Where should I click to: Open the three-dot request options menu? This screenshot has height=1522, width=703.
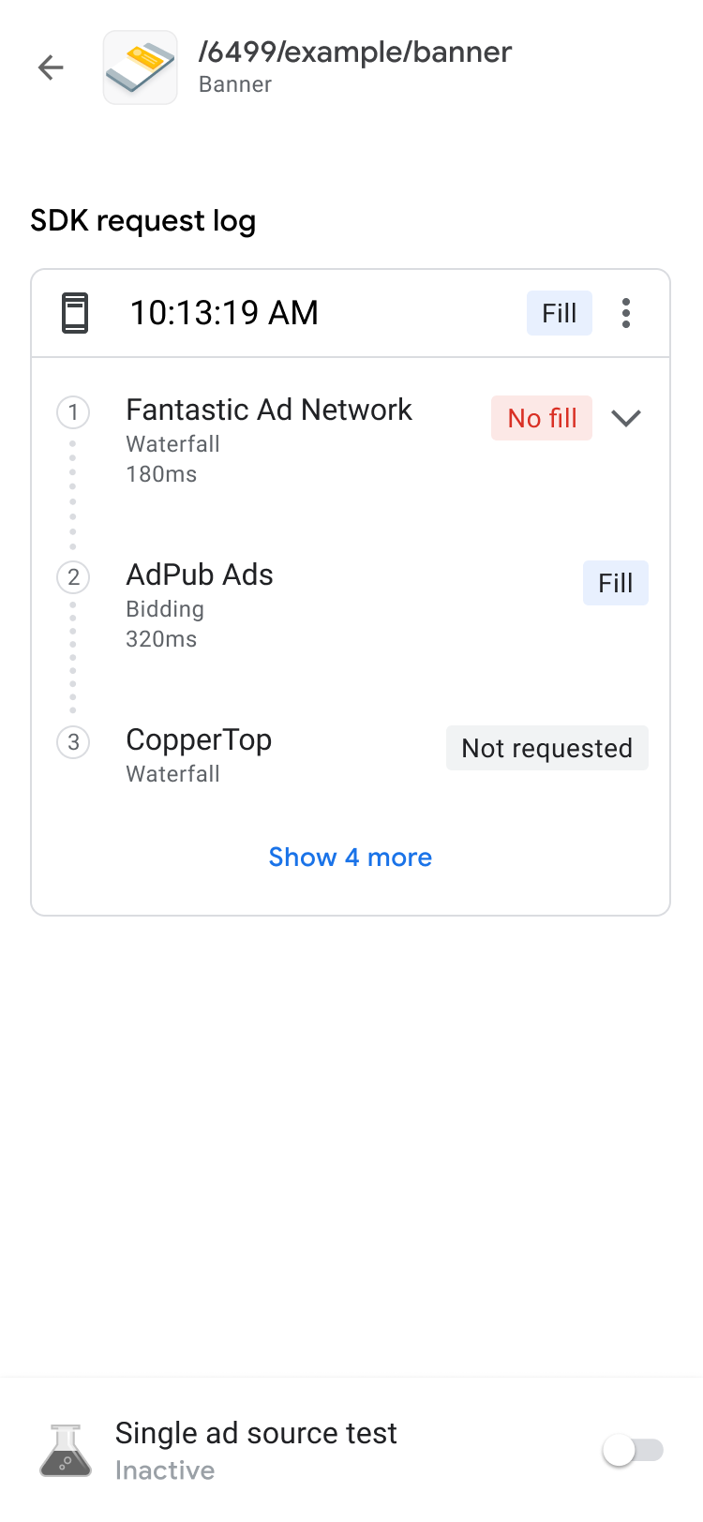tap(626, 313)
